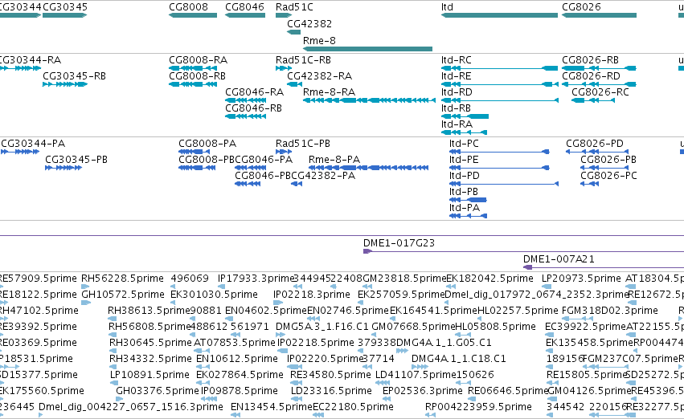Select the ltd-PA protein label

pyautogui.click(x=465, y=208)
